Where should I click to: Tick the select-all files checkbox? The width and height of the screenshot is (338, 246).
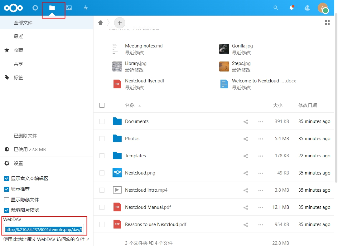pos(102,105)
